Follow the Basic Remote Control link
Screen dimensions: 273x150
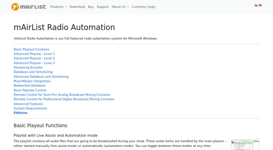30,90
